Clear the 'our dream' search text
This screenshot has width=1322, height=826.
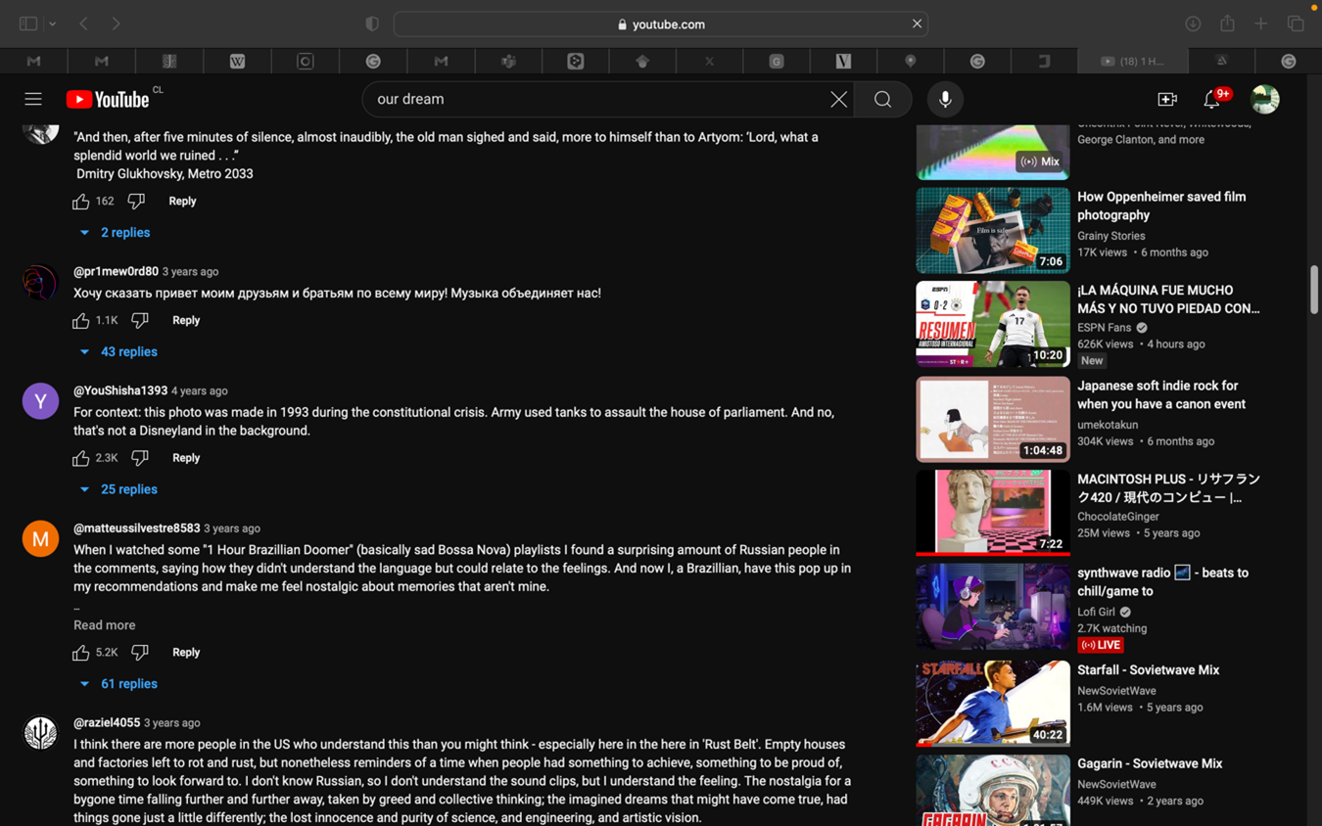point(838,99)
